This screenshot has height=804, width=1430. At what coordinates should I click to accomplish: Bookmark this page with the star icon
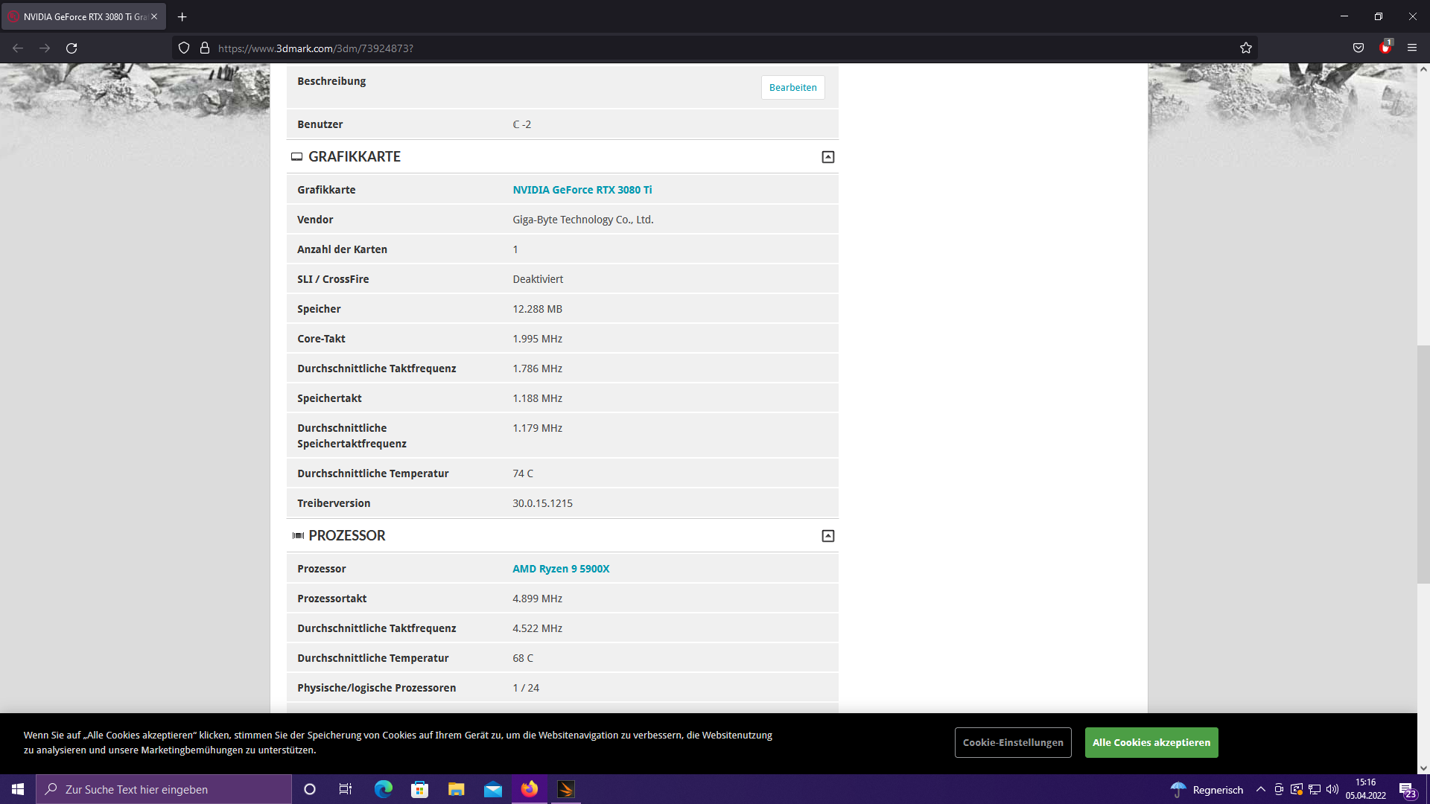coord(1246,48)
